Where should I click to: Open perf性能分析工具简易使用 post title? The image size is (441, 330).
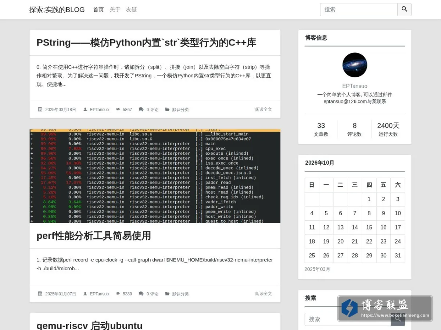(94, 236)
